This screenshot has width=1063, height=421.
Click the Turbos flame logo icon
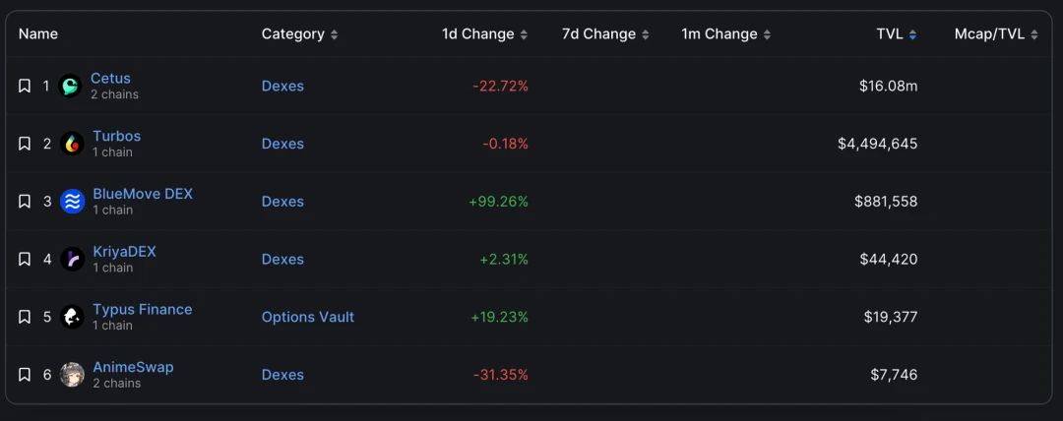coord(72,144)
